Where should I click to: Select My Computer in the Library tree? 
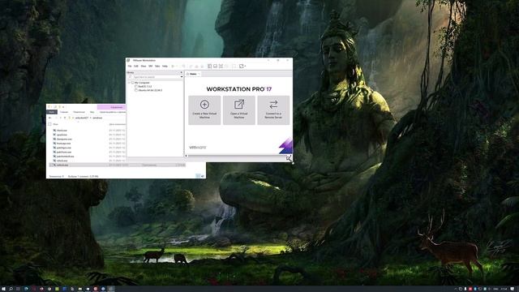coord(142,83)
